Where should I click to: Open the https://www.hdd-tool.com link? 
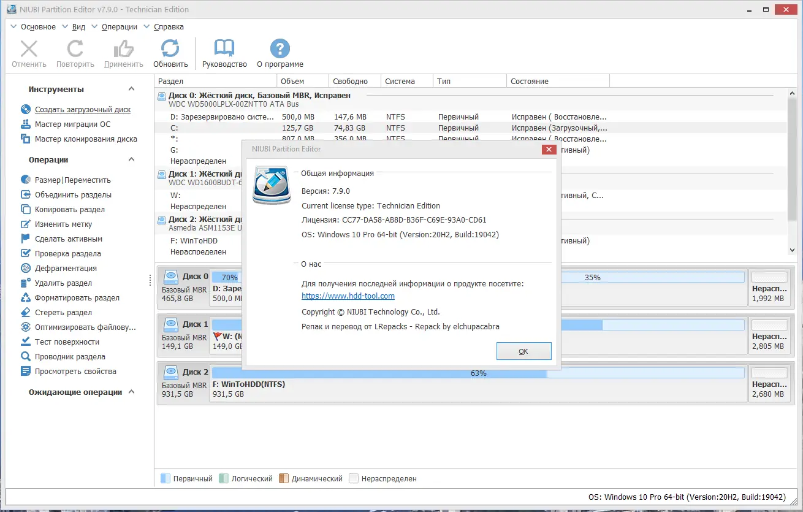[x=348, y=296]
